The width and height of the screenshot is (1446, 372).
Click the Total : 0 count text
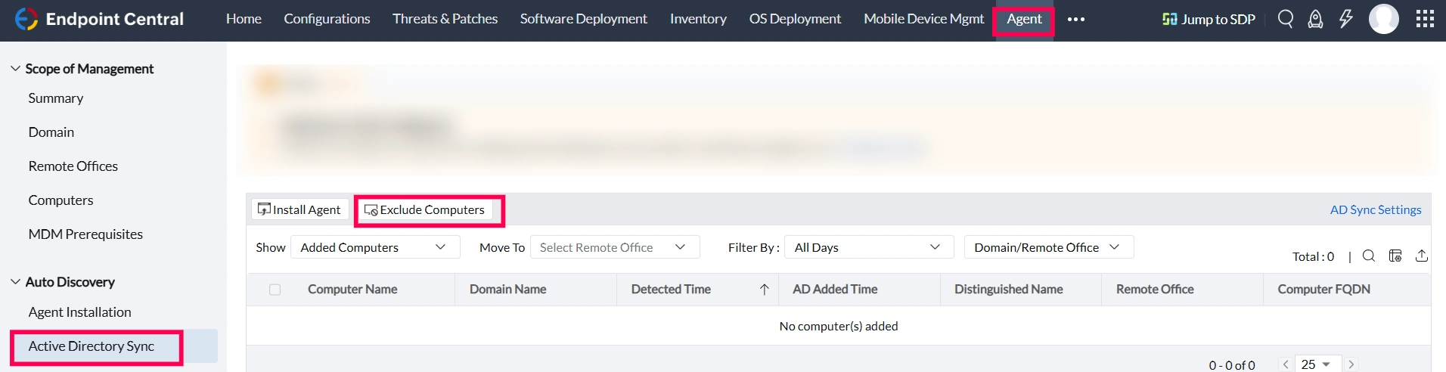tap(1313, 256)
